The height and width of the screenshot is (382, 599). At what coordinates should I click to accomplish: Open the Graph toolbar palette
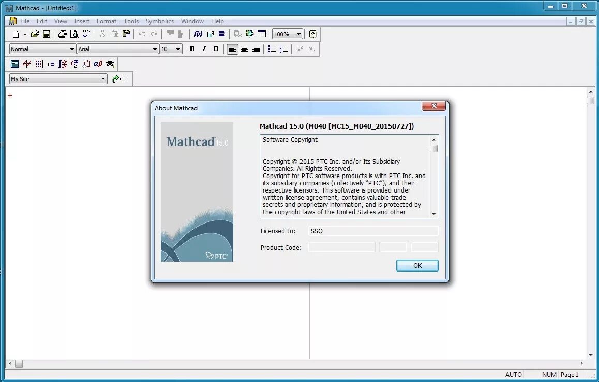(x=27, y=64)
